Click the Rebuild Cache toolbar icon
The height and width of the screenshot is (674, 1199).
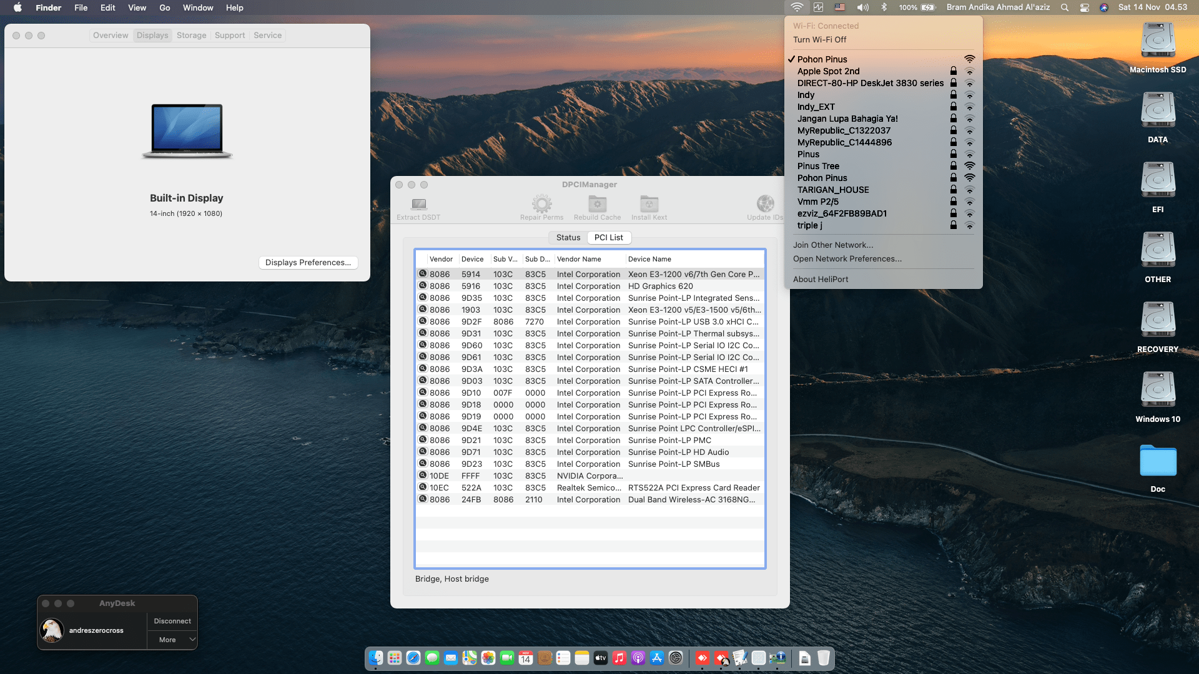pyautogui.click(x=597, y=204)
